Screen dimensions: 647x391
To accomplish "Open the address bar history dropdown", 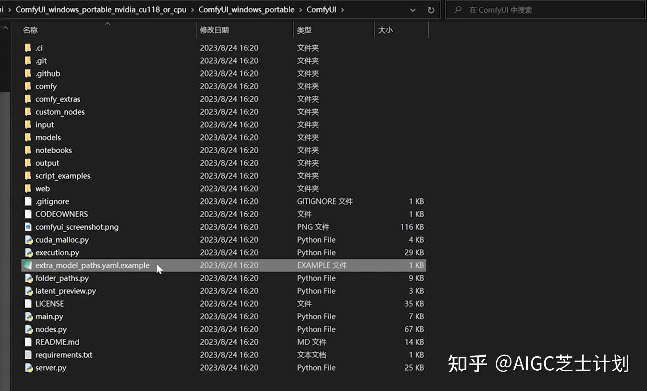I will tap(413, 10).
